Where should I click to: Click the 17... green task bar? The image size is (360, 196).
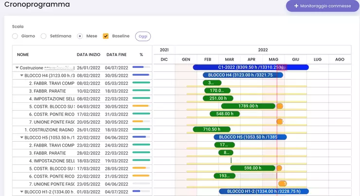coord(224,145)
